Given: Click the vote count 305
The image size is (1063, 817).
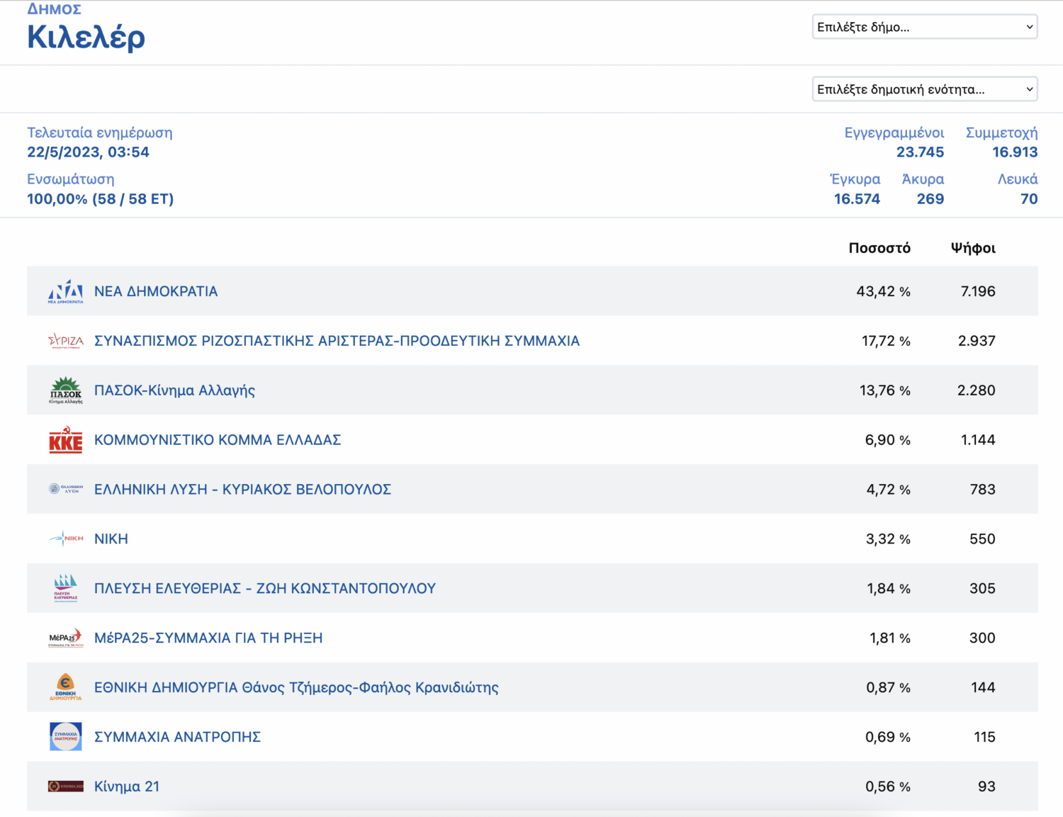Looking at the screenshot, I should tap(982, 589).
